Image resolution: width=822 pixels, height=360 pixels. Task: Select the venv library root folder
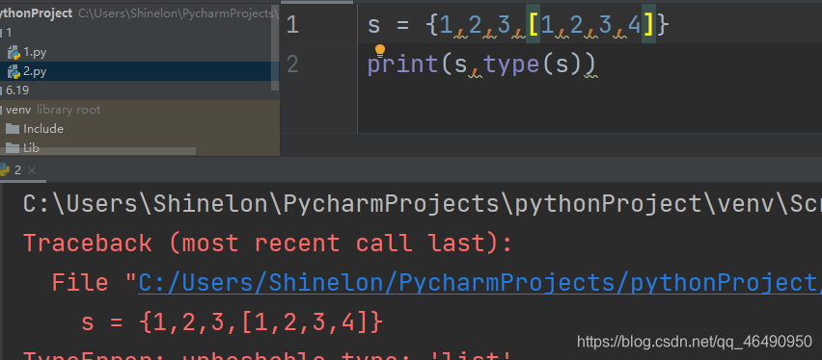pyautogui.click(x=52, y=110)
